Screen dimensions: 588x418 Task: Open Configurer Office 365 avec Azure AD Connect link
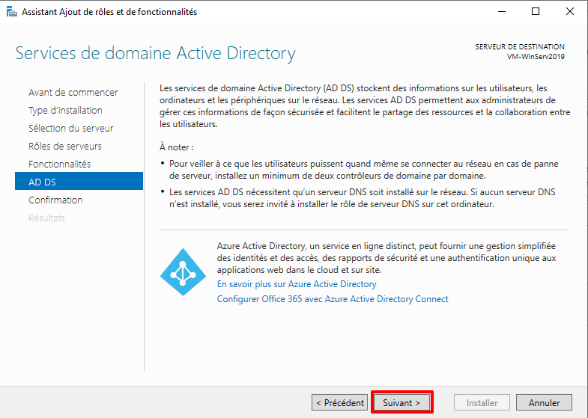pyautogui.click(x=333, y=299)
